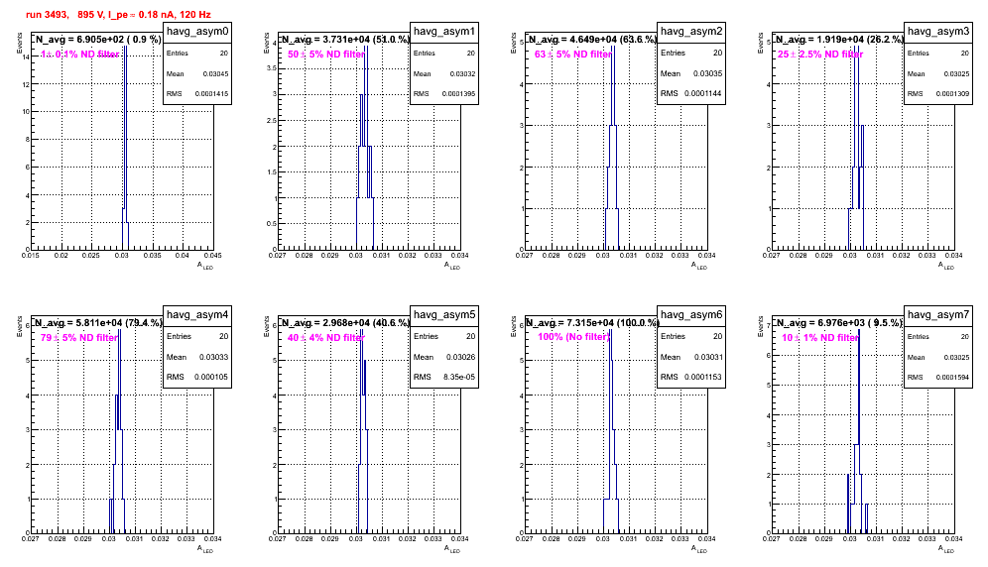Click N_avg = 6.905e+02 label
Screen dimensions: 988x567
pos(97,40)
